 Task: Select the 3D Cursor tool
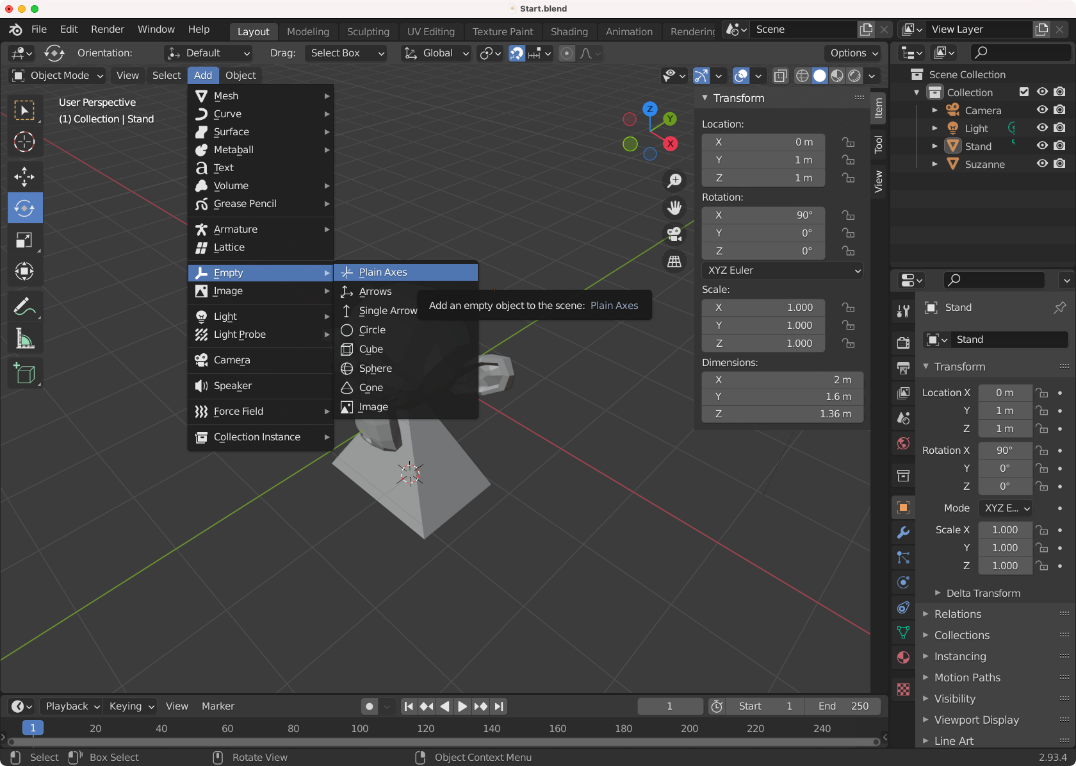pyautogui.click(x=24, y=142)
